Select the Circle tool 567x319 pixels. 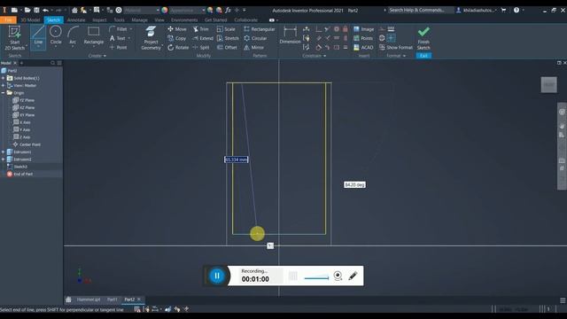[55, 35]
